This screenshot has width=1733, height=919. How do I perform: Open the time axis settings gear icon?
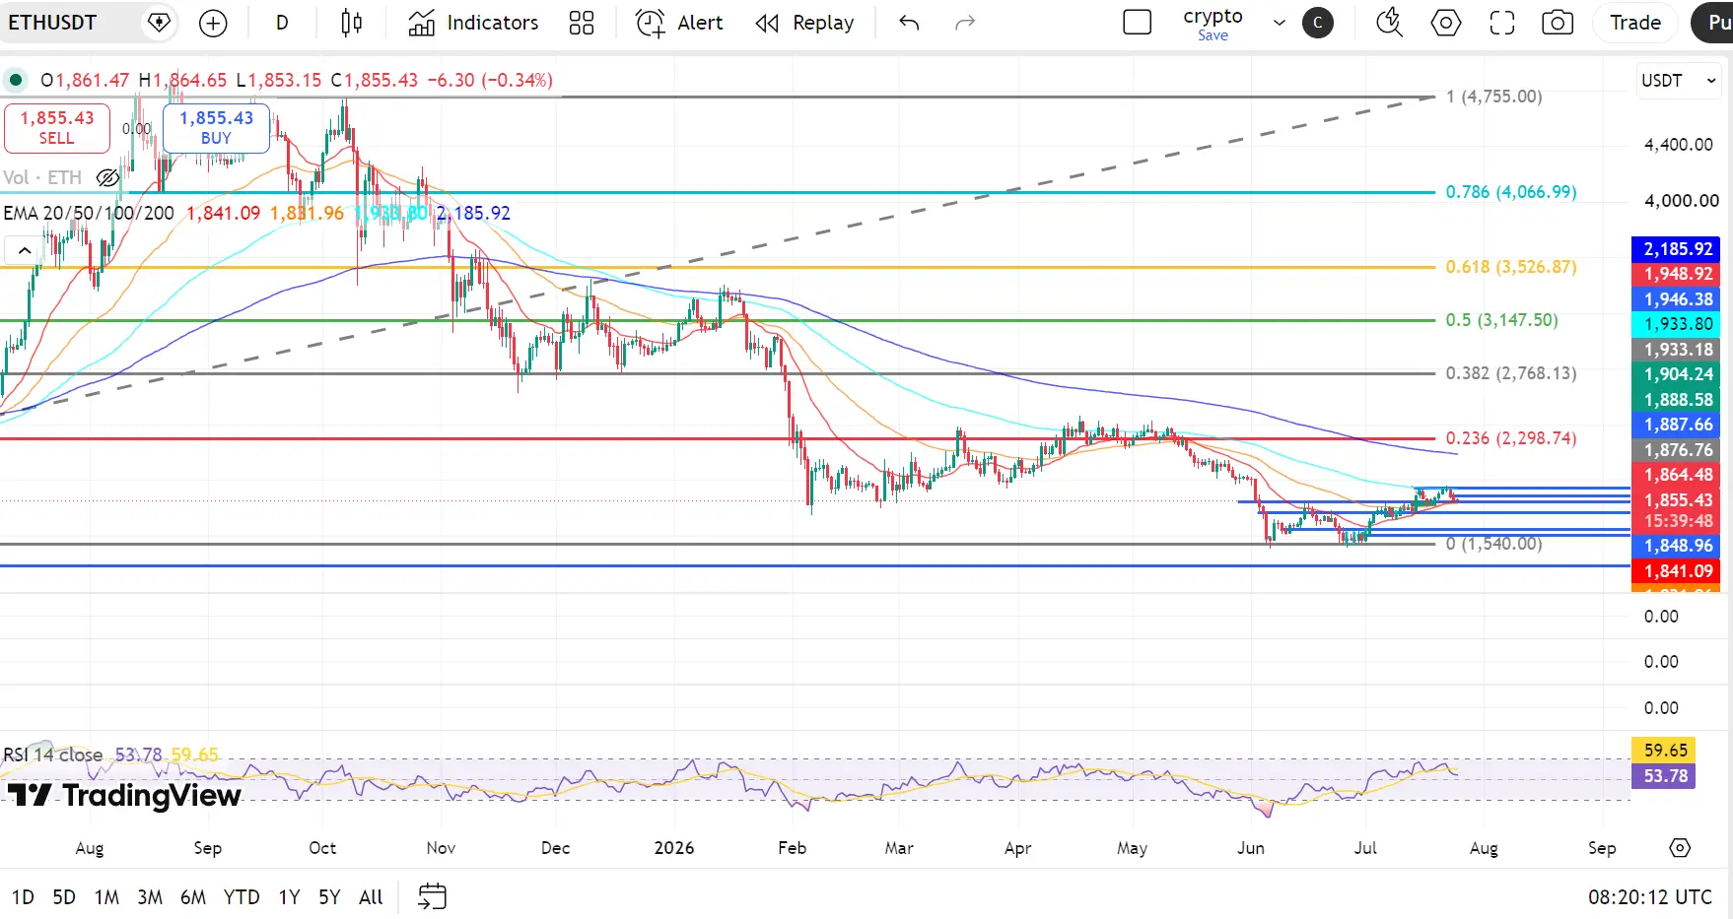pyautogui.click(x=1681, y=848)
